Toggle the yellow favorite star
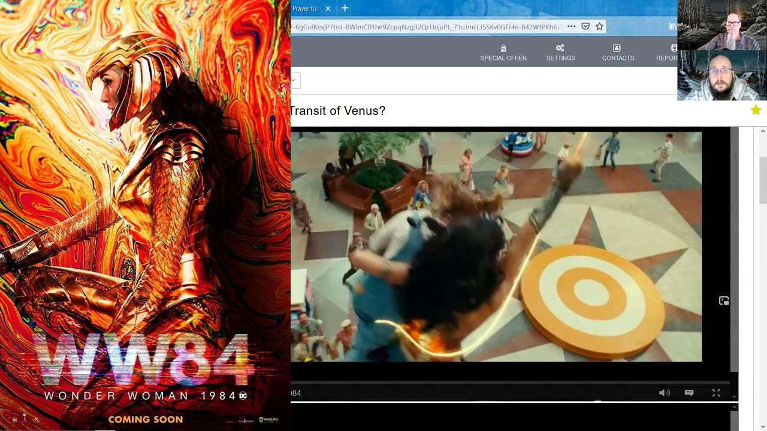767x431 pixels. (756, 110)
